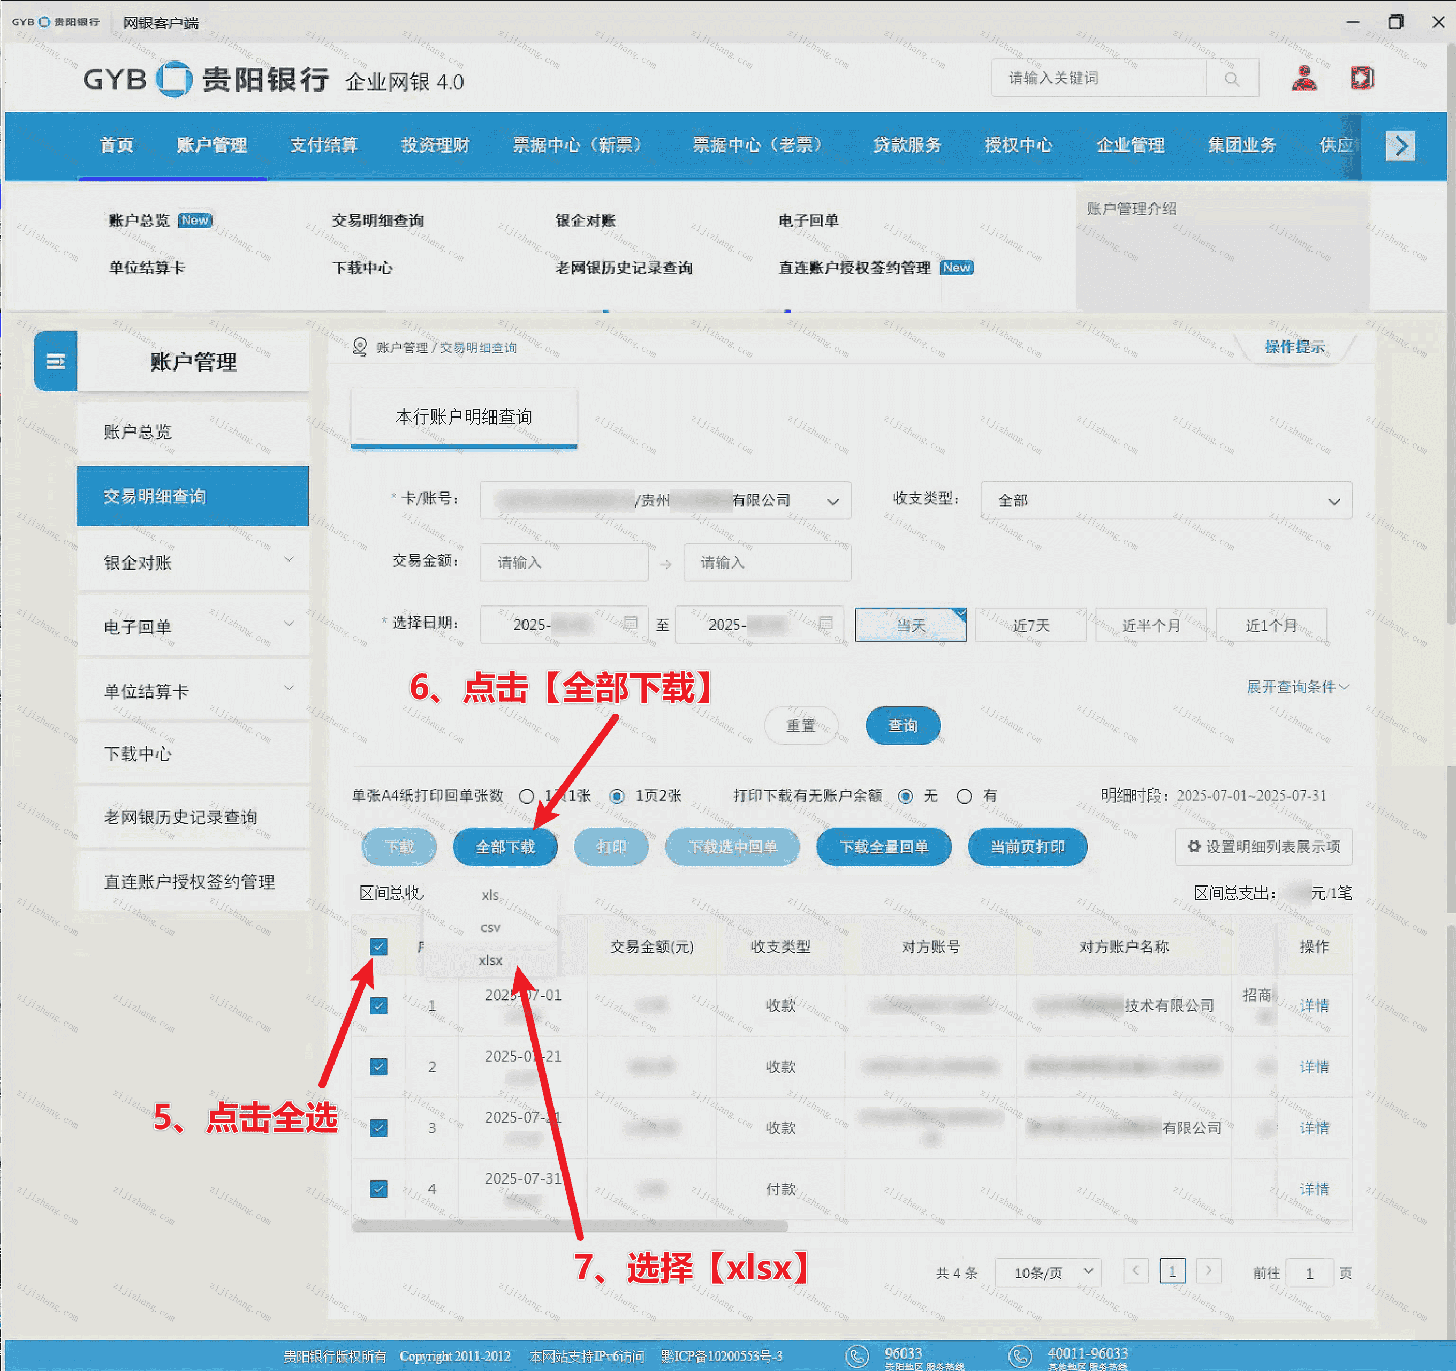The height and width of the screenshot is (1371, 1456).
Task: Open end date calendar icon
Action: click(x=825, y=623)
